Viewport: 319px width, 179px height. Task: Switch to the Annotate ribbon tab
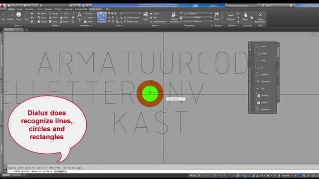point(30,9)
